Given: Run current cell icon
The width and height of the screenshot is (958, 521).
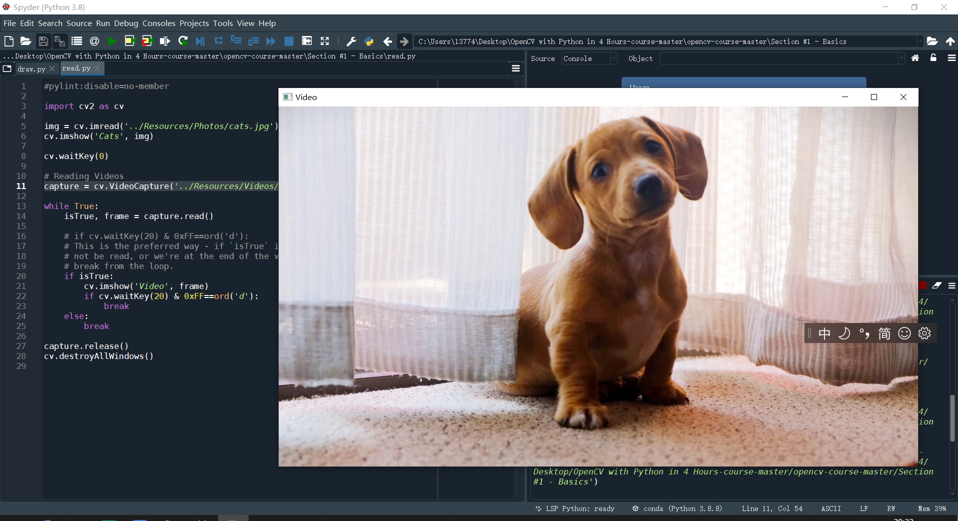Looking at the screenshot, I should (x=129, y=41).
